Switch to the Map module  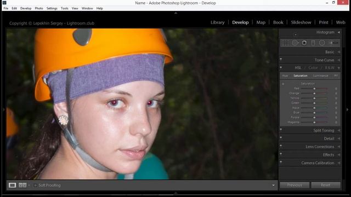pos(261,22)
